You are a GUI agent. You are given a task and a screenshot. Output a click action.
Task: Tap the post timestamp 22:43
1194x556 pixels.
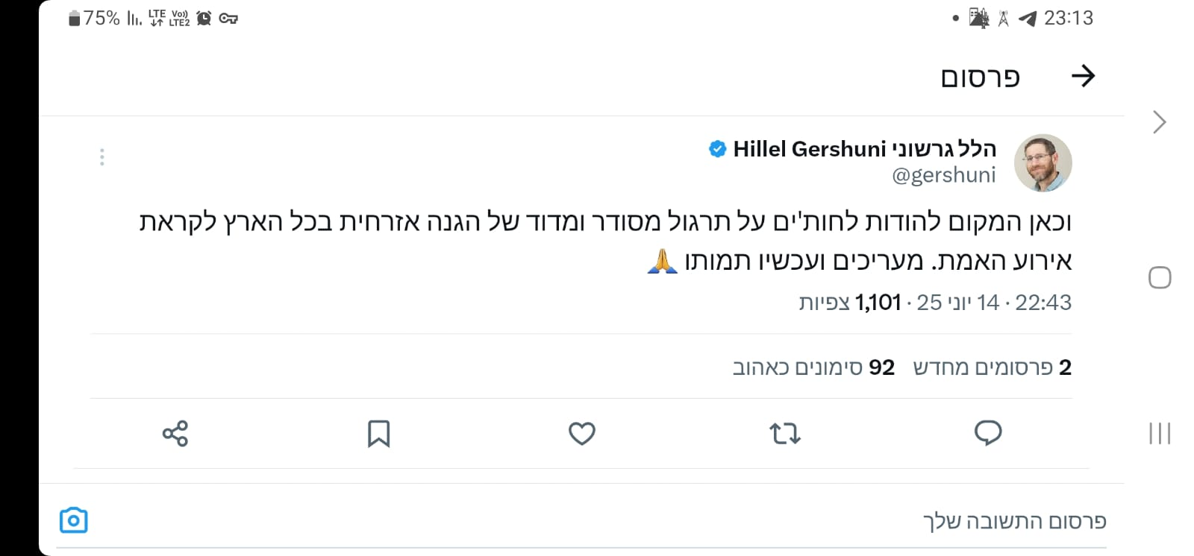(1043, 303)
